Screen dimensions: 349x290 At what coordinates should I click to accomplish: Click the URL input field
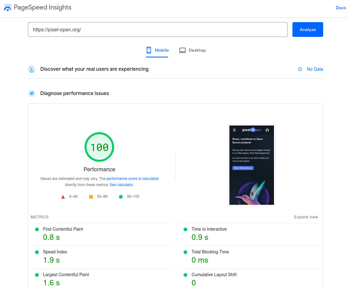[157, 30]
